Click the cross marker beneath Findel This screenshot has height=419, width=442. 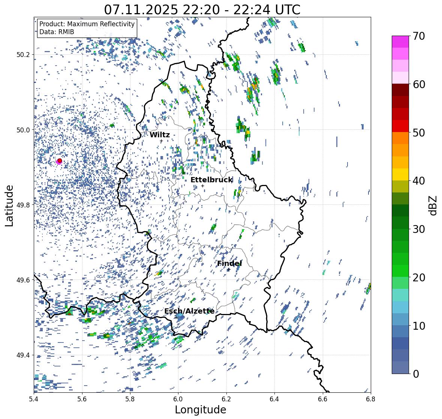pos(229,270)
